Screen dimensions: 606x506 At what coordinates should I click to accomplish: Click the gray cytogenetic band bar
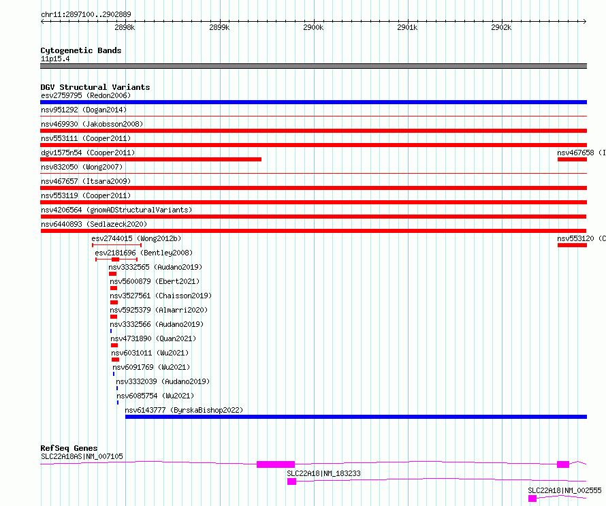313,66
